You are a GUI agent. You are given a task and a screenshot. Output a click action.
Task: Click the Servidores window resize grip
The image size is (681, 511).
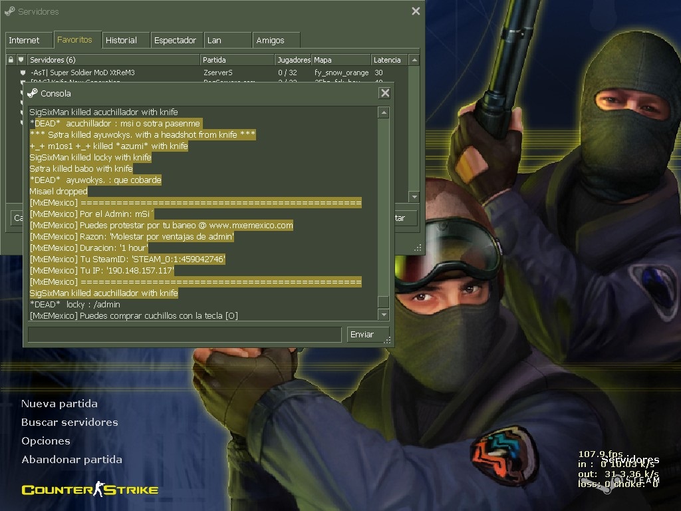(x=418, y=248)
